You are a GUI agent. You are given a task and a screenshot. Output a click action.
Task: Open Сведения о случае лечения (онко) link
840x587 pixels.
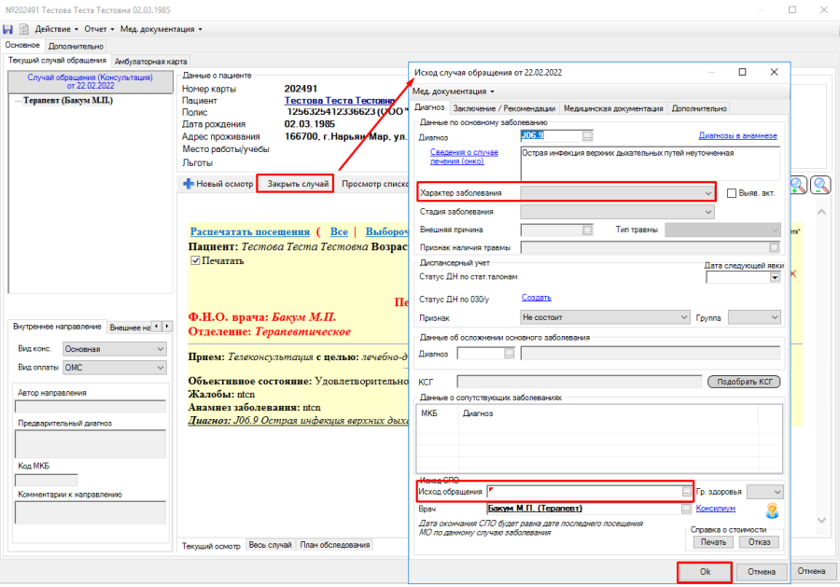click(464, 157)
